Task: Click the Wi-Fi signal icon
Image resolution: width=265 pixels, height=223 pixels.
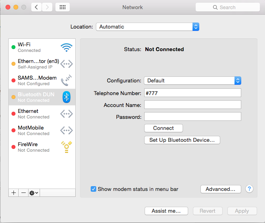Action: click(67, 48)
